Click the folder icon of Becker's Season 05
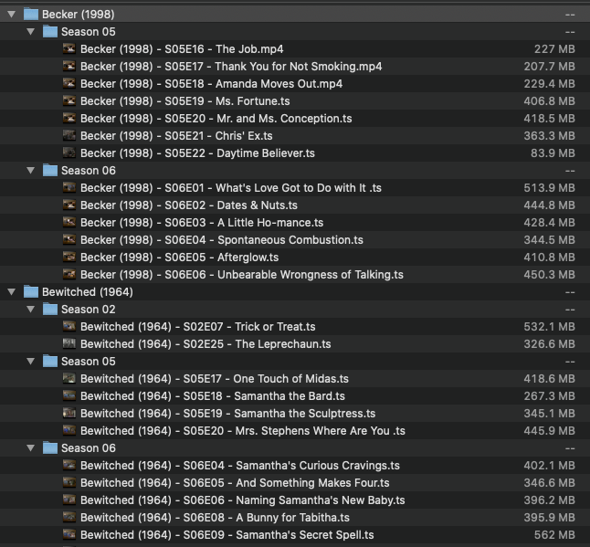This screenshot has height=547, width=590. coord(50,32)
